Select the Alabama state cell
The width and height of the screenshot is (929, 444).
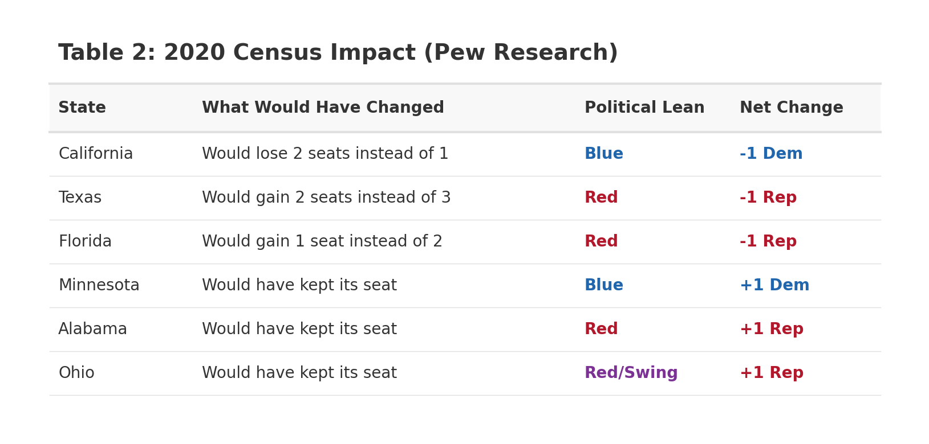point(92,329)
